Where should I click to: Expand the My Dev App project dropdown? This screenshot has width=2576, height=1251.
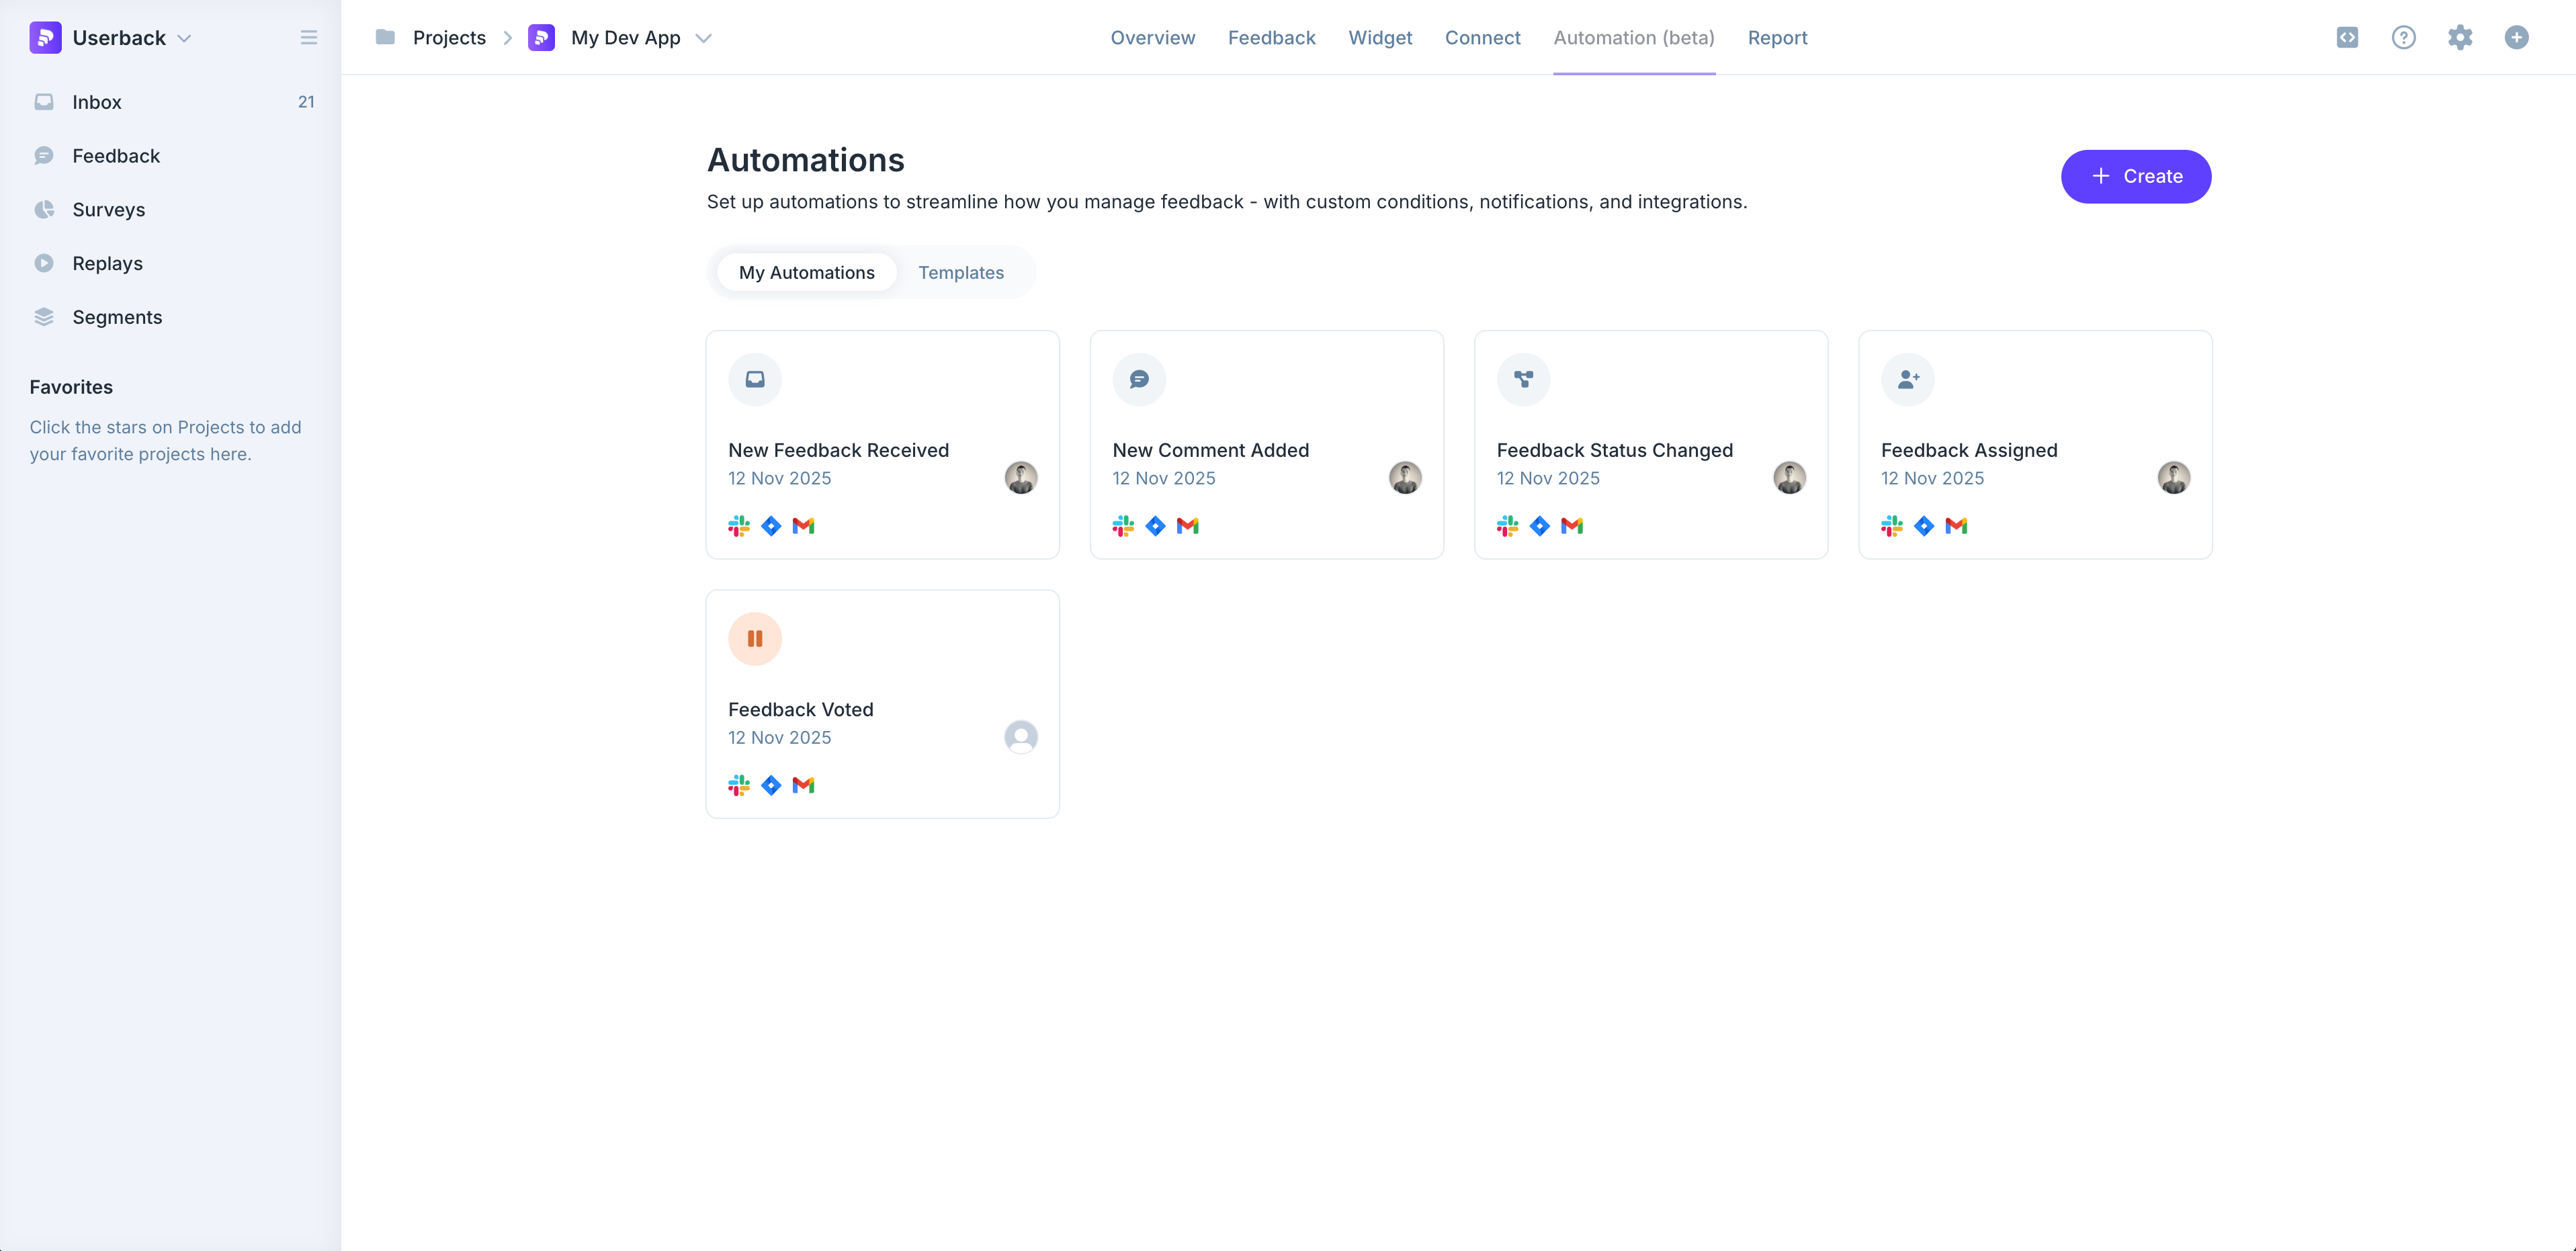(704, 38)
